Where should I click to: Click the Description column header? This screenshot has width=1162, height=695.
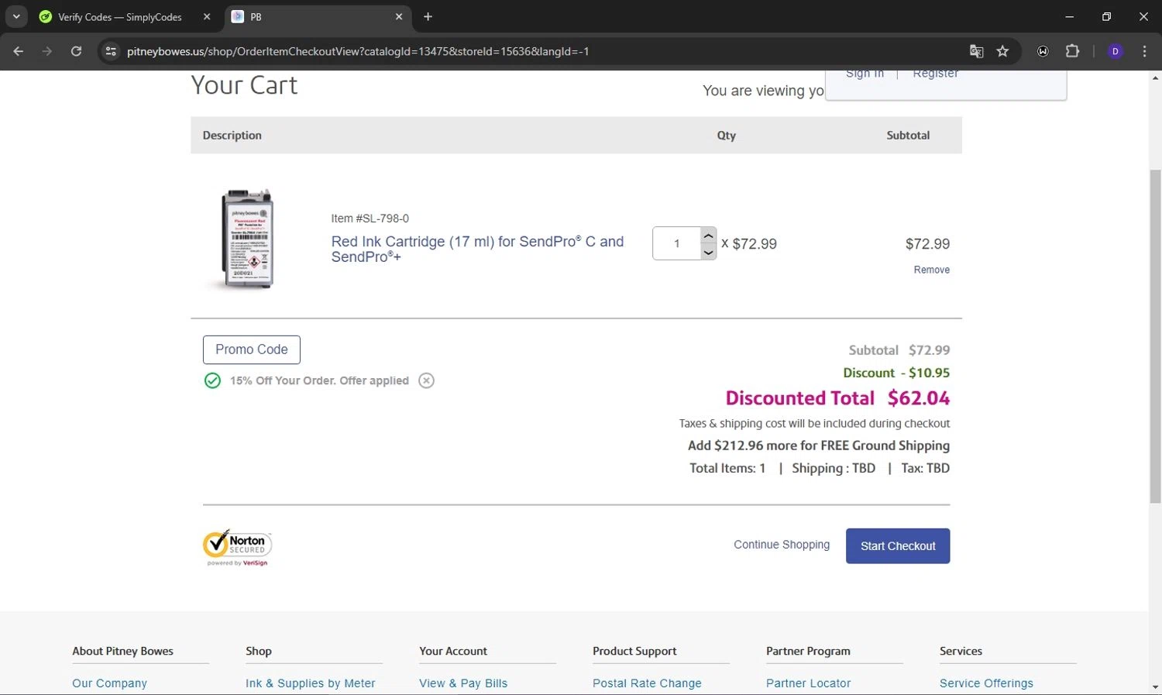pos(232,135)
